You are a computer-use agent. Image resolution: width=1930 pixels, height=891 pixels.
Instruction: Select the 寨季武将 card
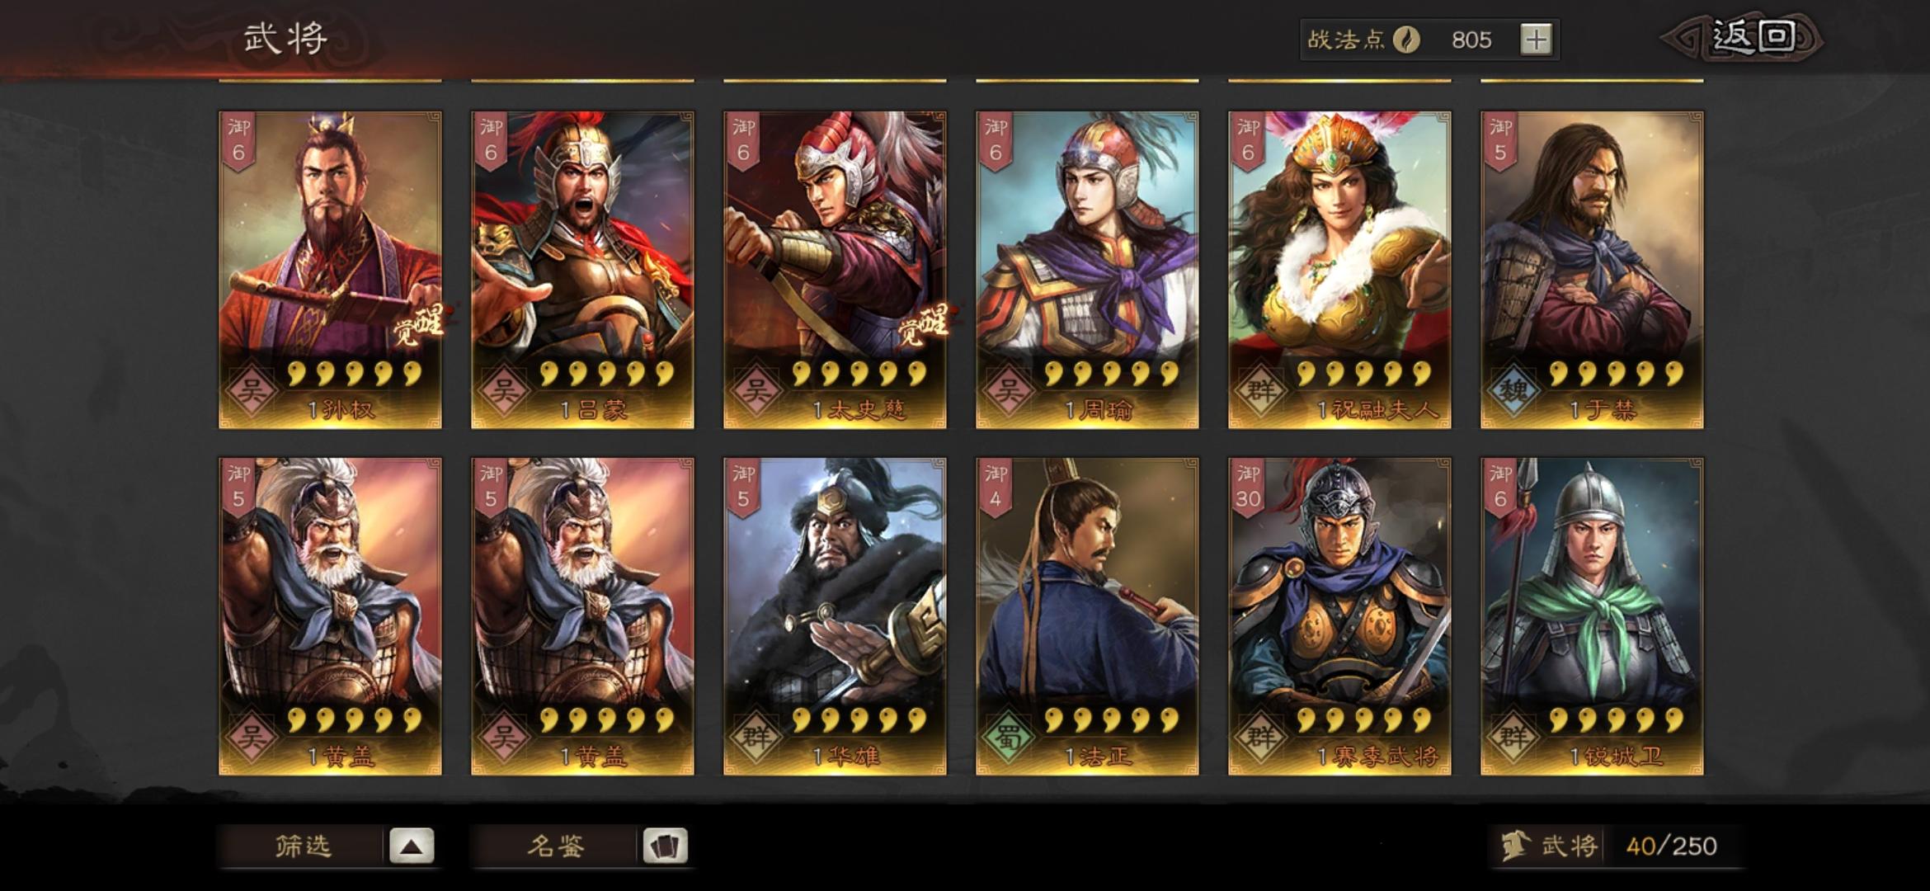[x=1339, y=616]
